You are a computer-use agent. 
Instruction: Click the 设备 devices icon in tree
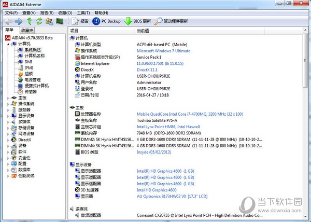click(14, 146)
